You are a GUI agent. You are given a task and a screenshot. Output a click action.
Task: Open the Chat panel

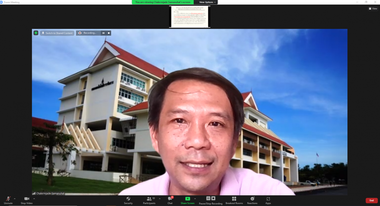170,200
